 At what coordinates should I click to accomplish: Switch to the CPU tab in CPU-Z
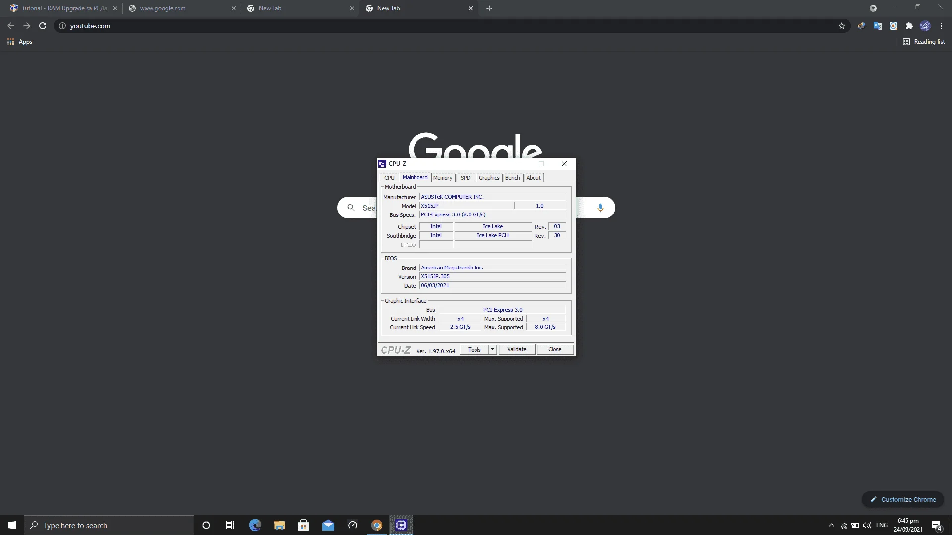pos(389,178)
